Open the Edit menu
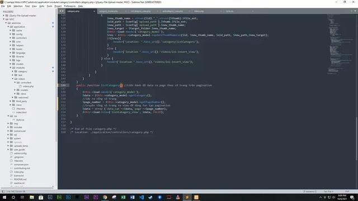The image size is (358, 201). click(x=9, y=6)
